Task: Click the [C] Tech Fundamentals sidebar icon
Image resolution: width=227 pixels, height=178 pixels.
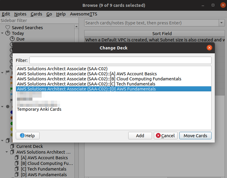Action: tap(17, 169)
